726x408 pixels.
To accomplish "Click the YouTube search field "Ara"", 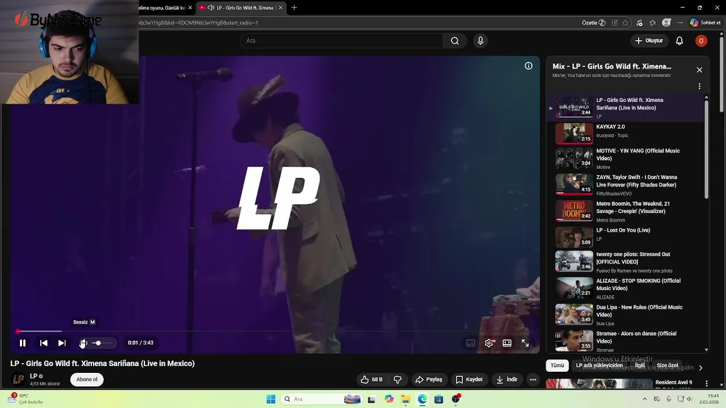I will (x=341, y=41).
